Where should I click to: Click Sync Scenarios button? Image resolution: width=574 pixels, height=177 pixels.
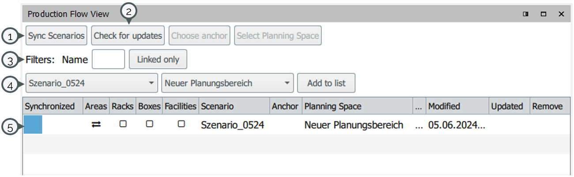point(57,36)
